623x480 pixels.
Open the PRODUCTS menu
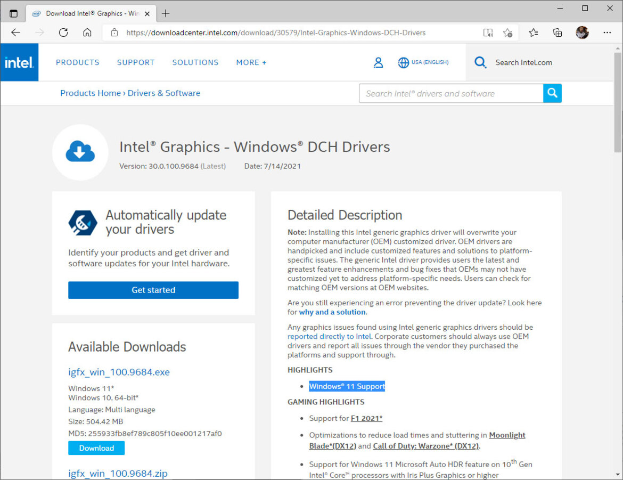pyautogui.click(x=78, y=62)
